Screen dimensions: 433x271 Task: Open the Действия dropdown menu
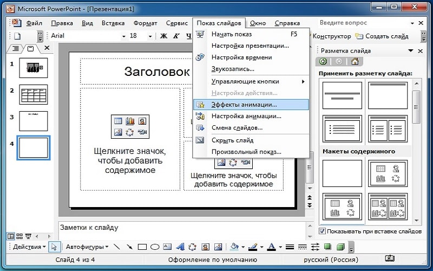[x=29, y=247]
